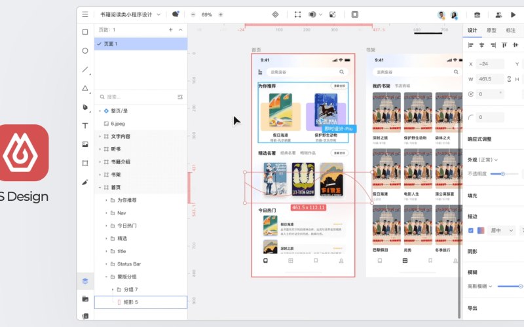Select the Nav layer row
The width and height of the screenshot is (524, 327).
click(x=141, y=213)
